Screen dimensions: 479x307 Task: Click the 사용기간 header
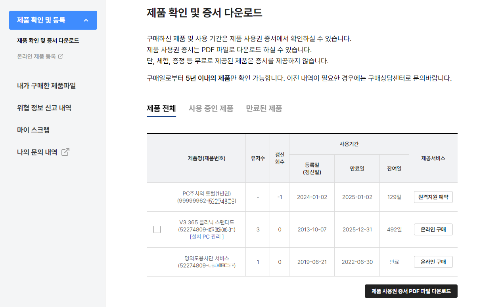(349, 144)
